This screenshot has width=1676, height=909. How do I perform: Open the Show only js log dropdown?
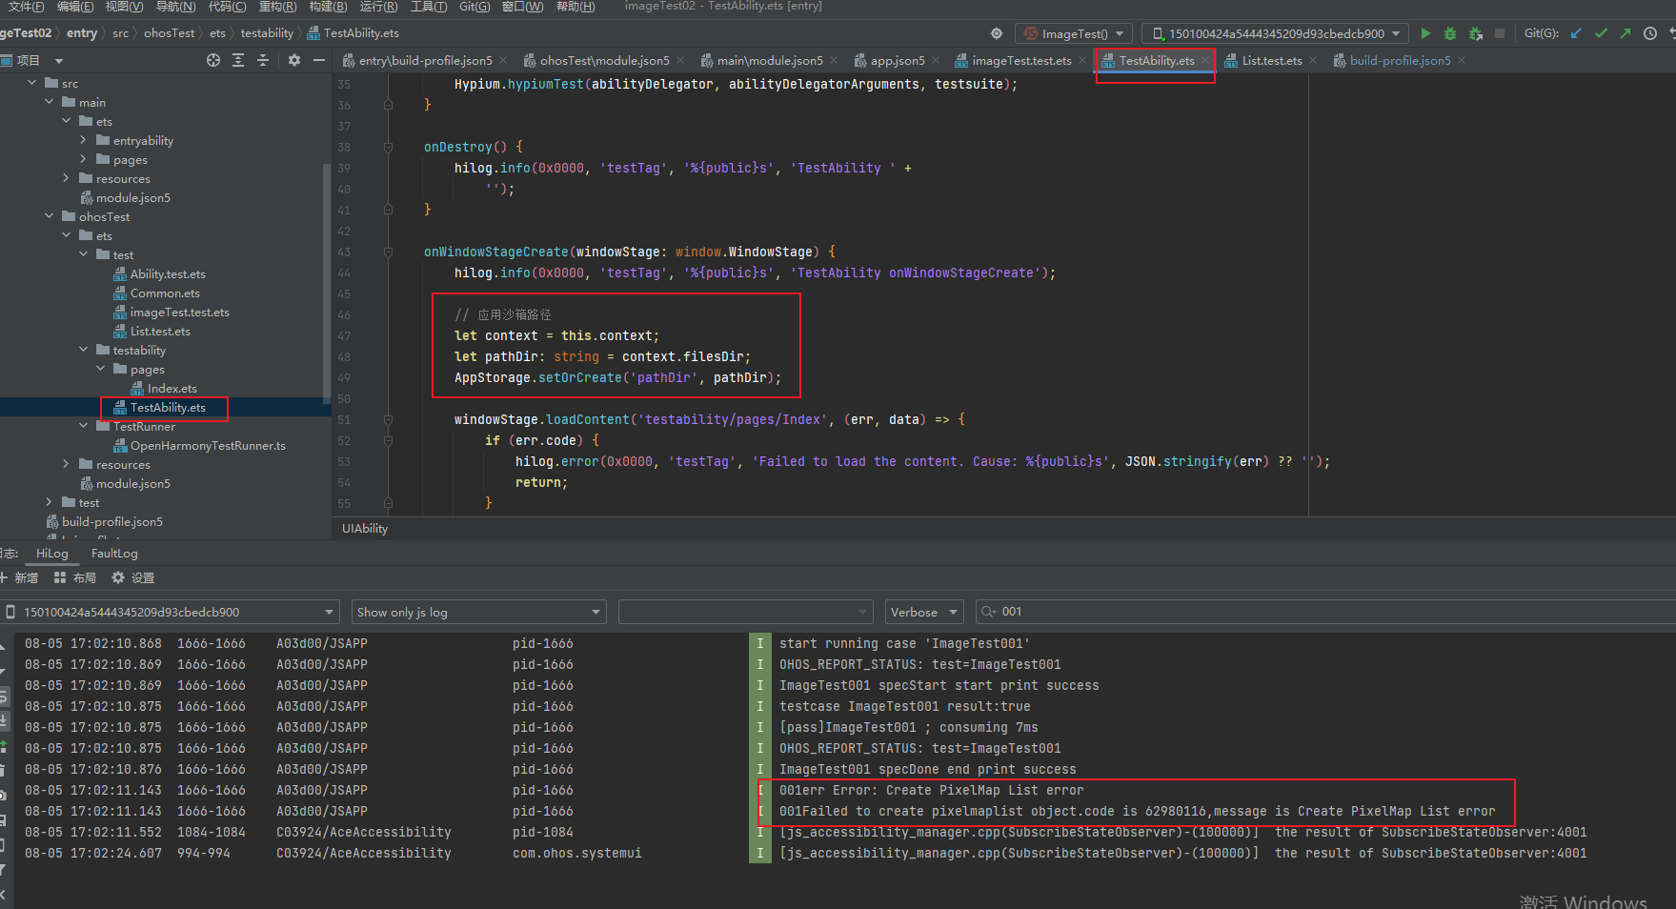(x=479, y=612)
